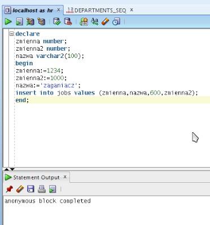Click the 'begin' keyword line
The width and height of the screenshot is (210, 225).
click(24, 63)
